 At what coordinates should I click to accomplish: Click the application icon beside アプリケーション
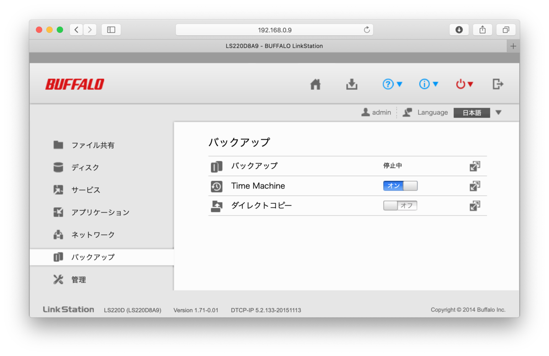(x=58, y=212)
